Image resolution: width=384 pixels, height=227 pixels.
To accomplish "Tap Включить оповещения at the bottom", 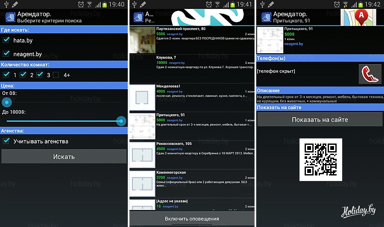I will [x=192, y=219].
